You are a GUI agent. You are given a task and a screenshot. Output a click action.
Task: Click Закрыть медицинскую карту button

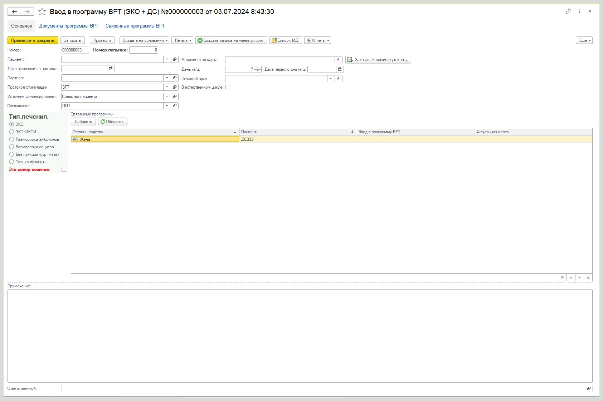click(378, 60)
